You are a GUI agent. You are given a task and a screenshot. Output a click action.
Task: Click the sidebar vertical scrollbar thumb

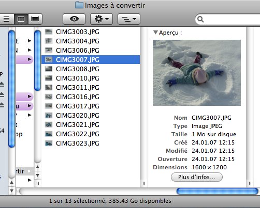12,89
